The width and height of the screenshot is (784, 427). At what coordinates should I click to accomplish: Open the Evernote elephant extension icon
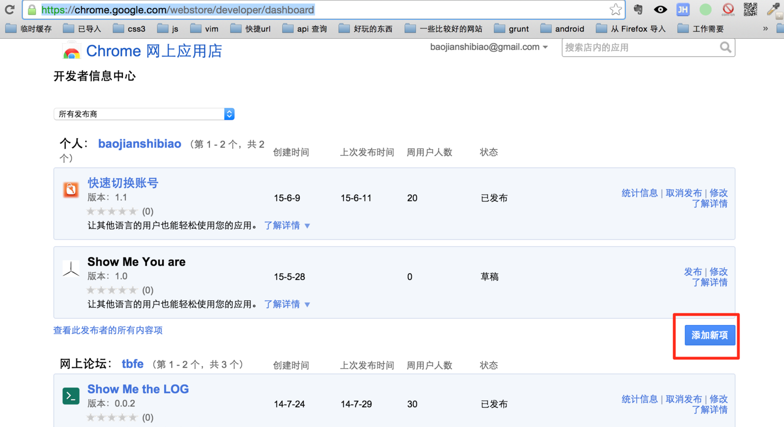(638, 9)
